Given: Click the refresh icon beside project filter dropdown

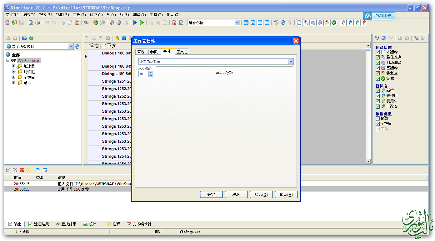Looking at the screenshot, I should click(x=77, y=46).
